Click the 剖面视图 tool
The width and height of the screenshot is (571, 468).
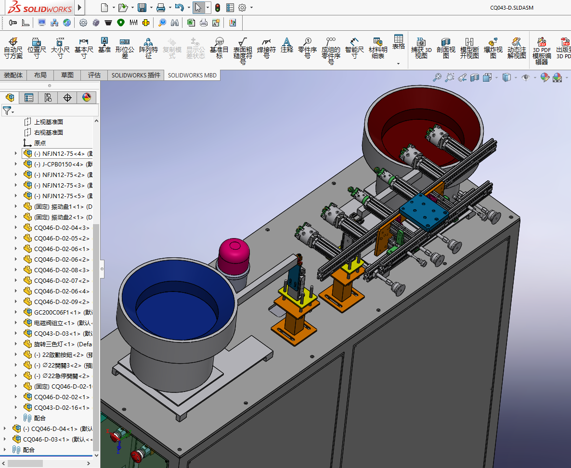(446, 49)
